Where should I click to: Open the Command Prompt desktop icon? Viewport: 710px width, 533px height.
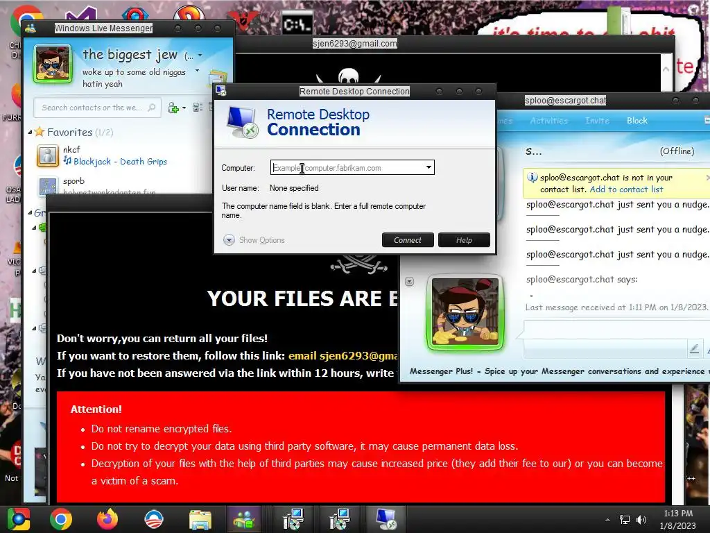pos(297,24)
